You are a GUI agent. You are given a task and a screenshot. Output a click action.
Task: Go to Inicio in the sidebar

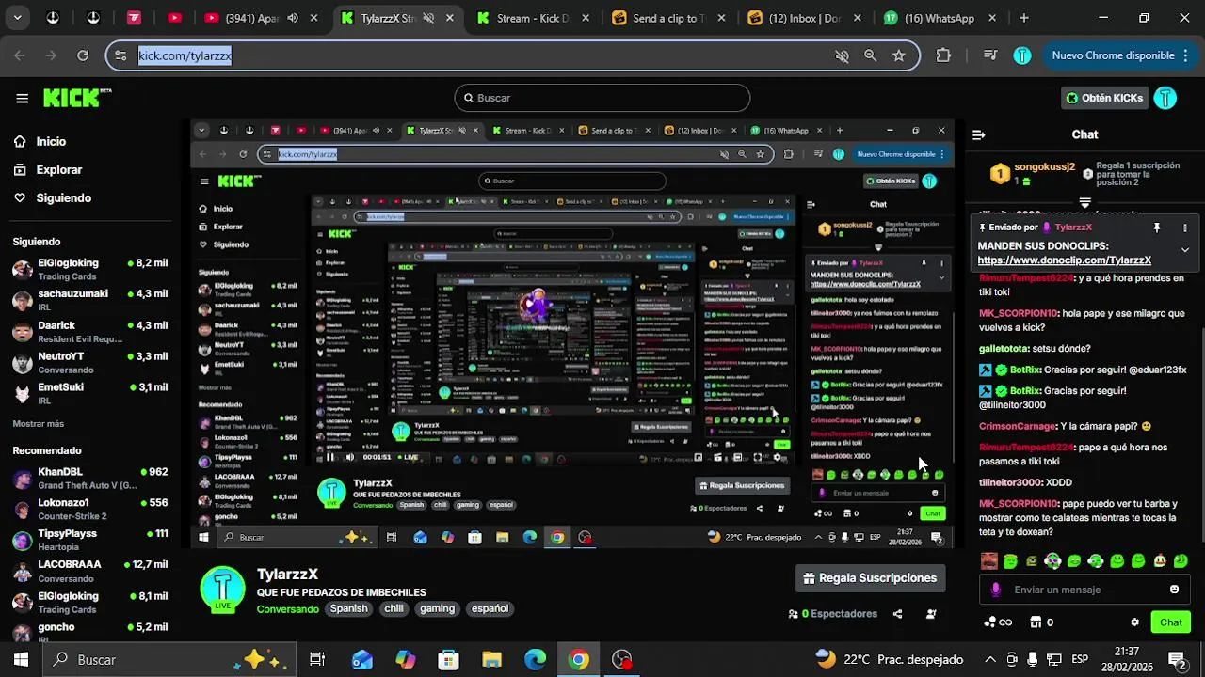point(51,141)
